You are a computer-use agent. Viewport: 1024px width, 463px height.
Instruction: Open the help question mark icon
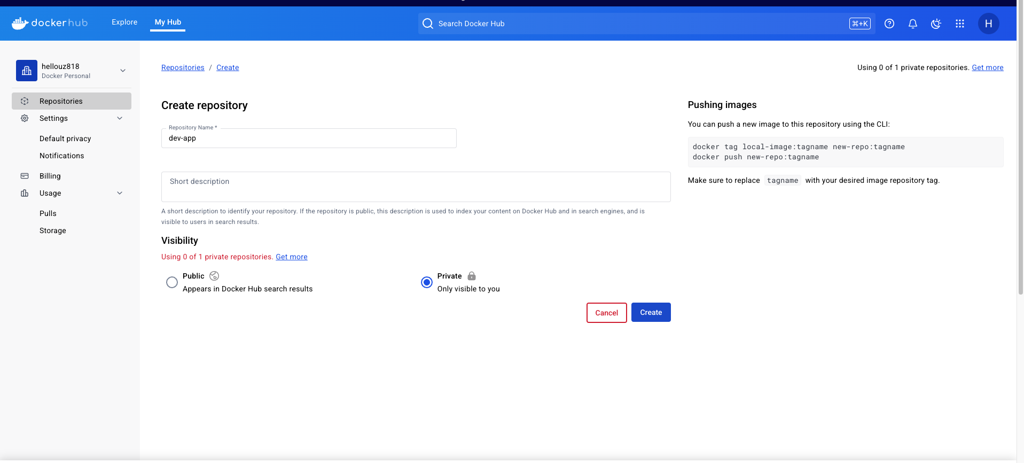point(889,24)
